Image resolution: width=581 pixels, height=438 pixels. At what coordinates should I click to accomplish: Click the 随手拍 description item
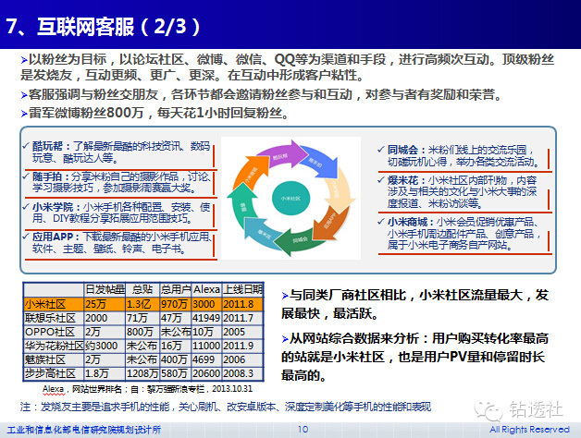click(x=119, y=182)
